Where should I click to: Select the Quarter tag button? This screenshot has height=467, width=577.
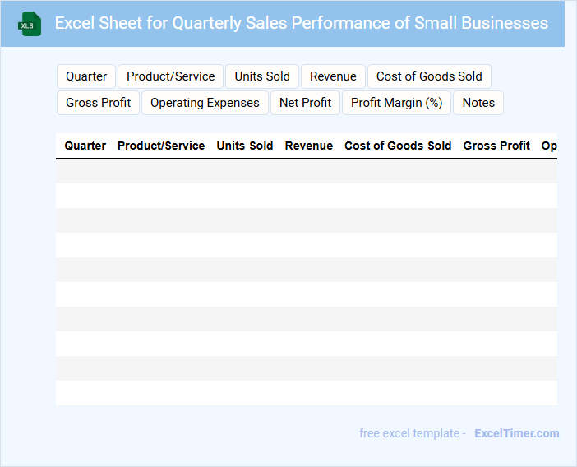86,76
